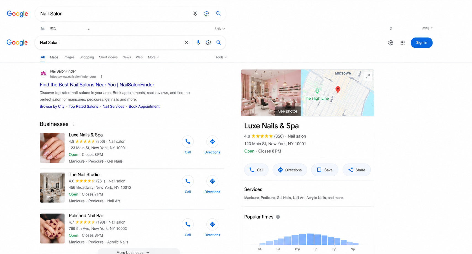472x254 pixels.
Task: Save Luxe Nails & Spa with Save button
Action: pos(325,170)
